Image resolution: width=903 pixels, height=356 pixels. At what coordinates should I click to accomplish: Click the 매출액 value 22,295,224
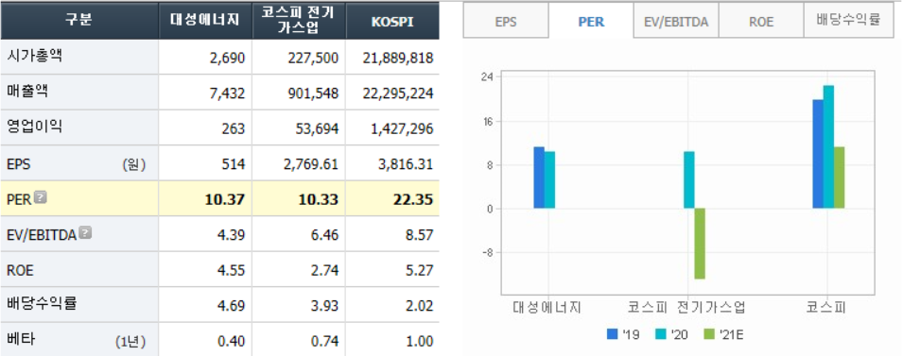pyautogui.click(x=398, y=93)
